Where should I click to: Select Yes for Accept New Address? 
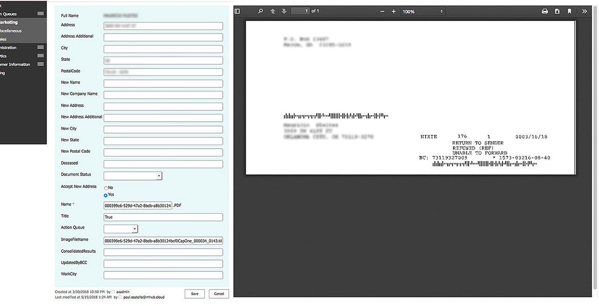click(x=106, y=195)
